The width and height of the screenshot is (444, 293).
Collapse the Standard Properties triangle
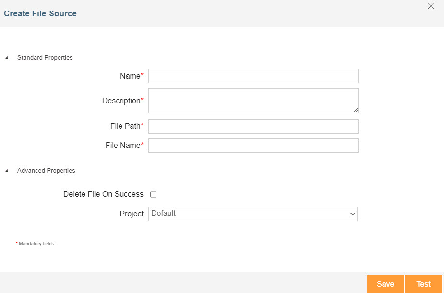point(7,58)
